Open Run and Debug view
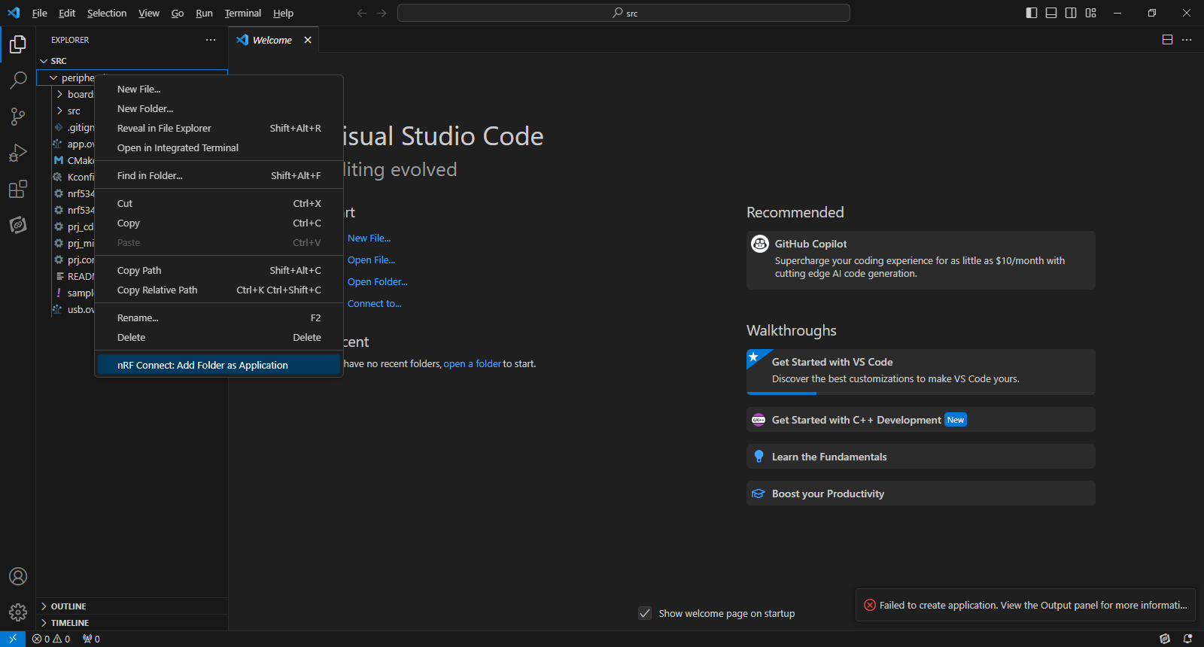This screenshot has height=647, width=1204. (x=18, y=153)
